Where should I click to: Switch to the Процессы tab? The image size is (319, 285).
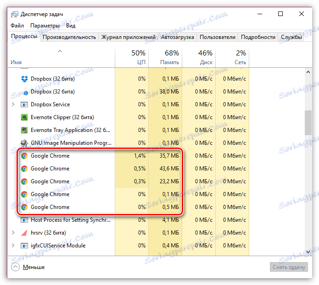point(24,36)
